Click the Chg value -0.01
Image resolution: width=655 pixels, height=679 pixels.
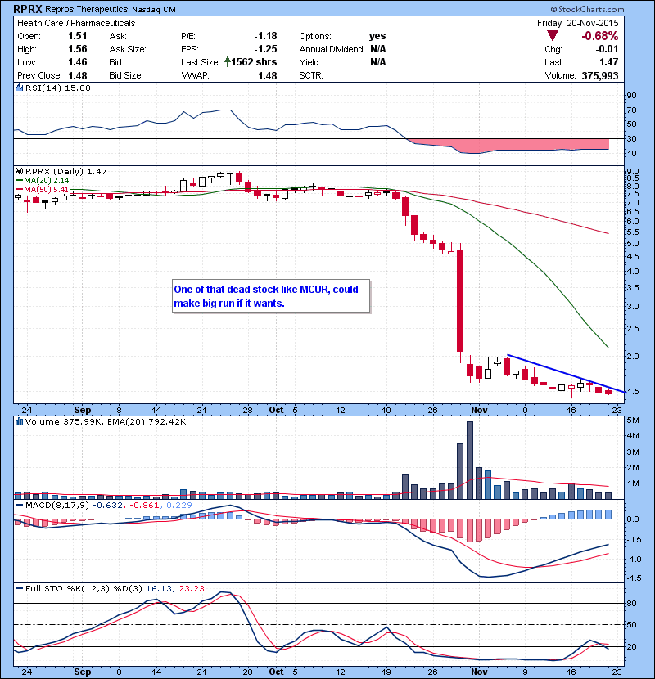[x=607, y=49]
